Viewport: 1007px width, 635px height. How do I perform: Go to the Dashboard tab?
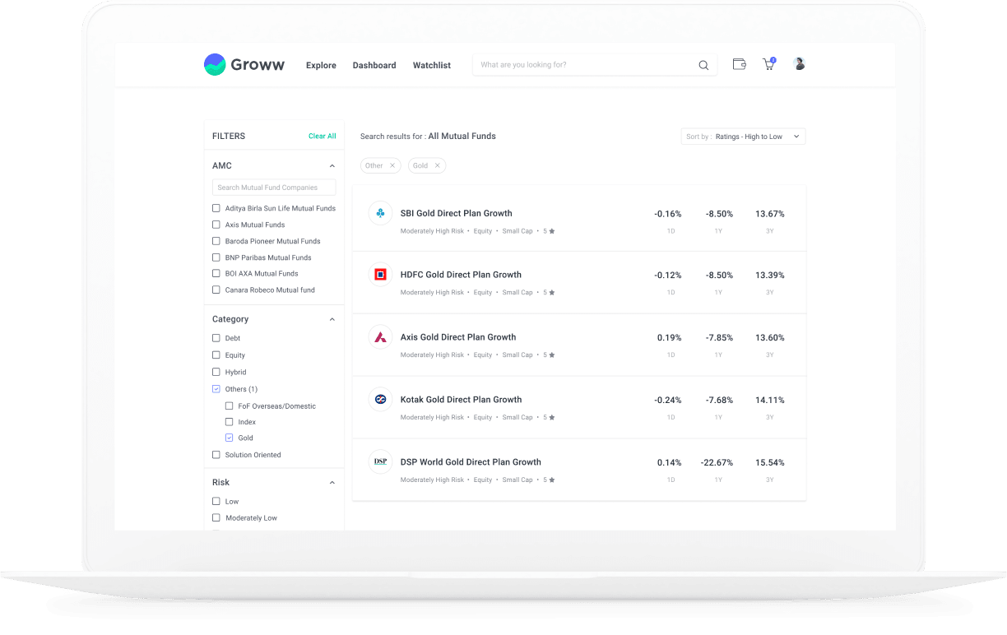click(374, 66)
